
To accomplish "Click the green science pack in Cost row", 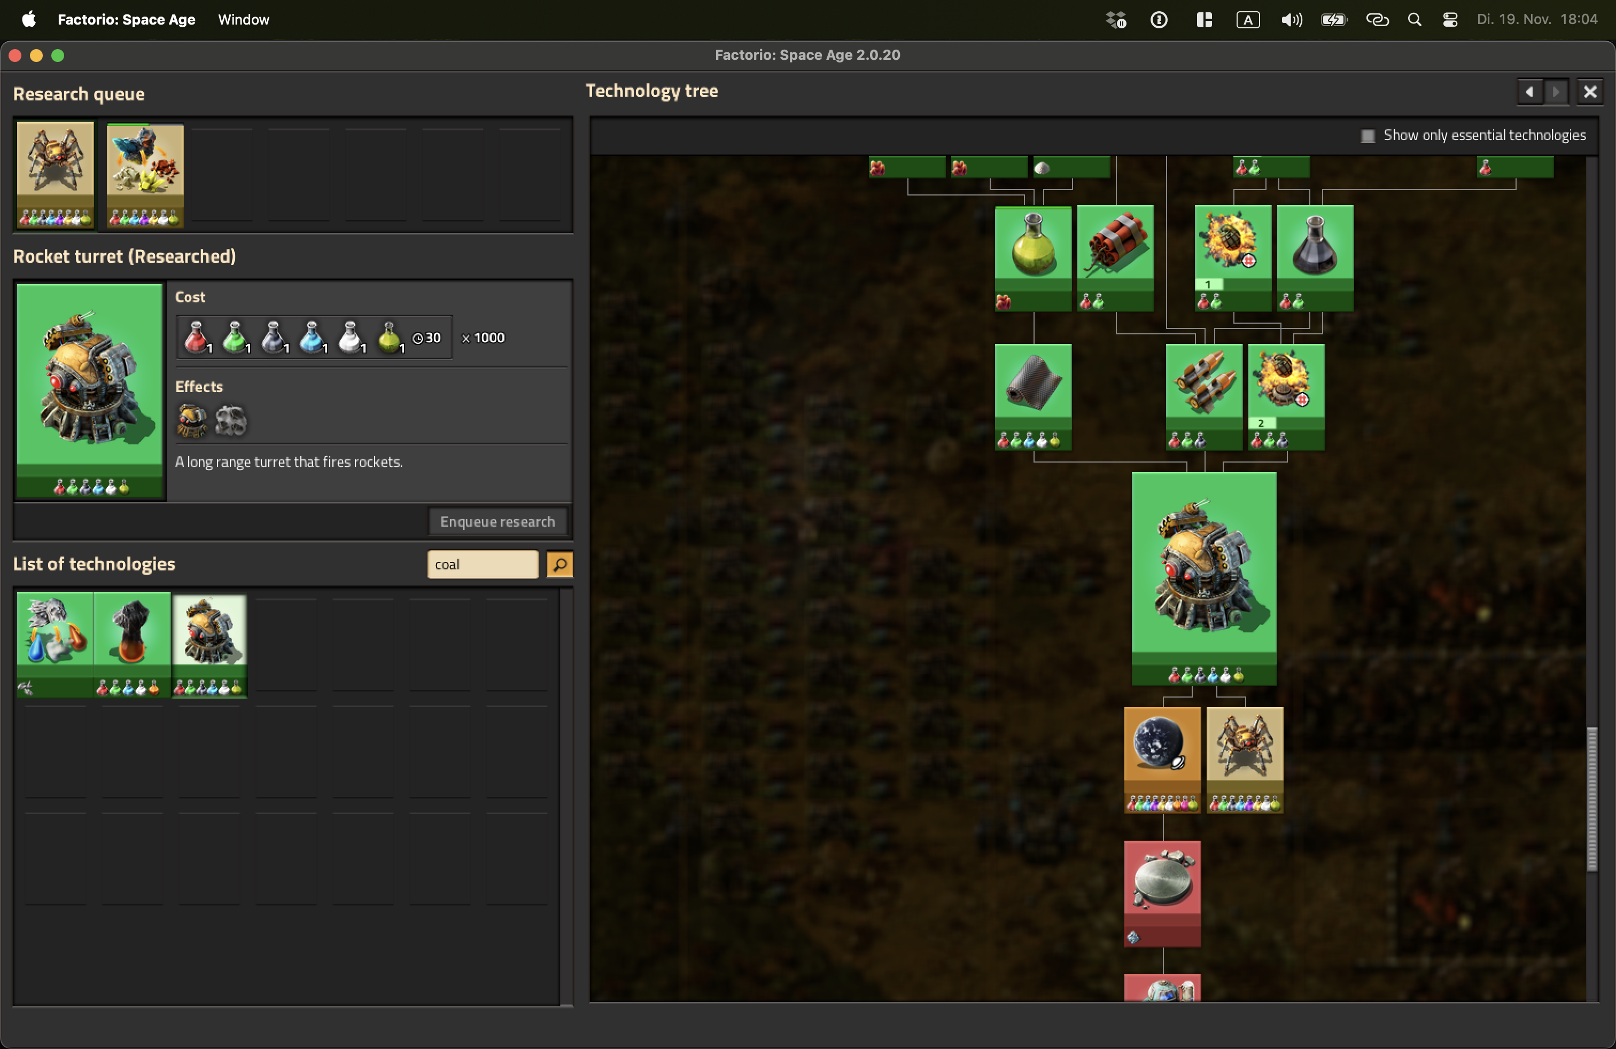I will pyautogui.click(x=236, y=337).
